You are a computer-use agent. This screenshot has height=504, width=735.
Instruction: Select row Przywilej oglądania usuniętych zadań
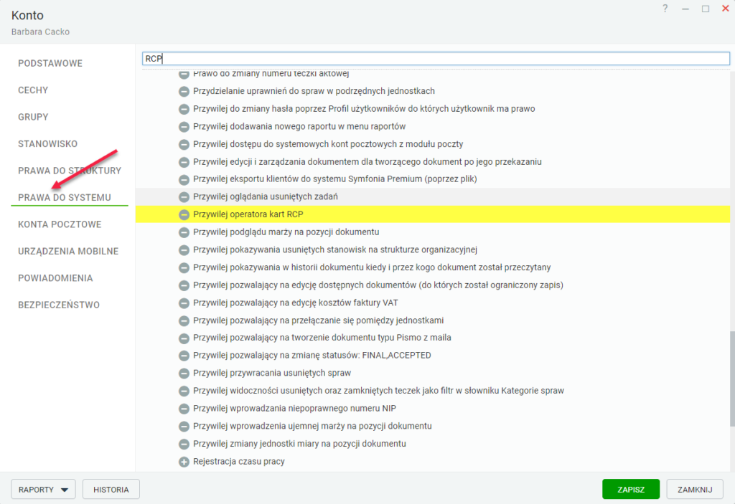433,196
